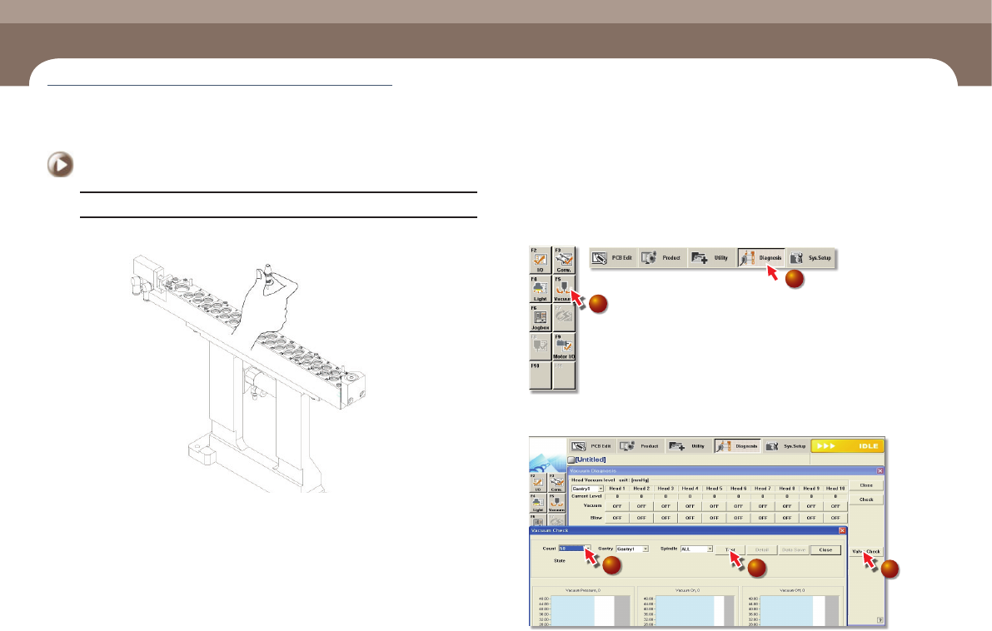Click the yellow IDLE status indicator
The width and height of the screenshot is (992, 631).
[847, 446]
